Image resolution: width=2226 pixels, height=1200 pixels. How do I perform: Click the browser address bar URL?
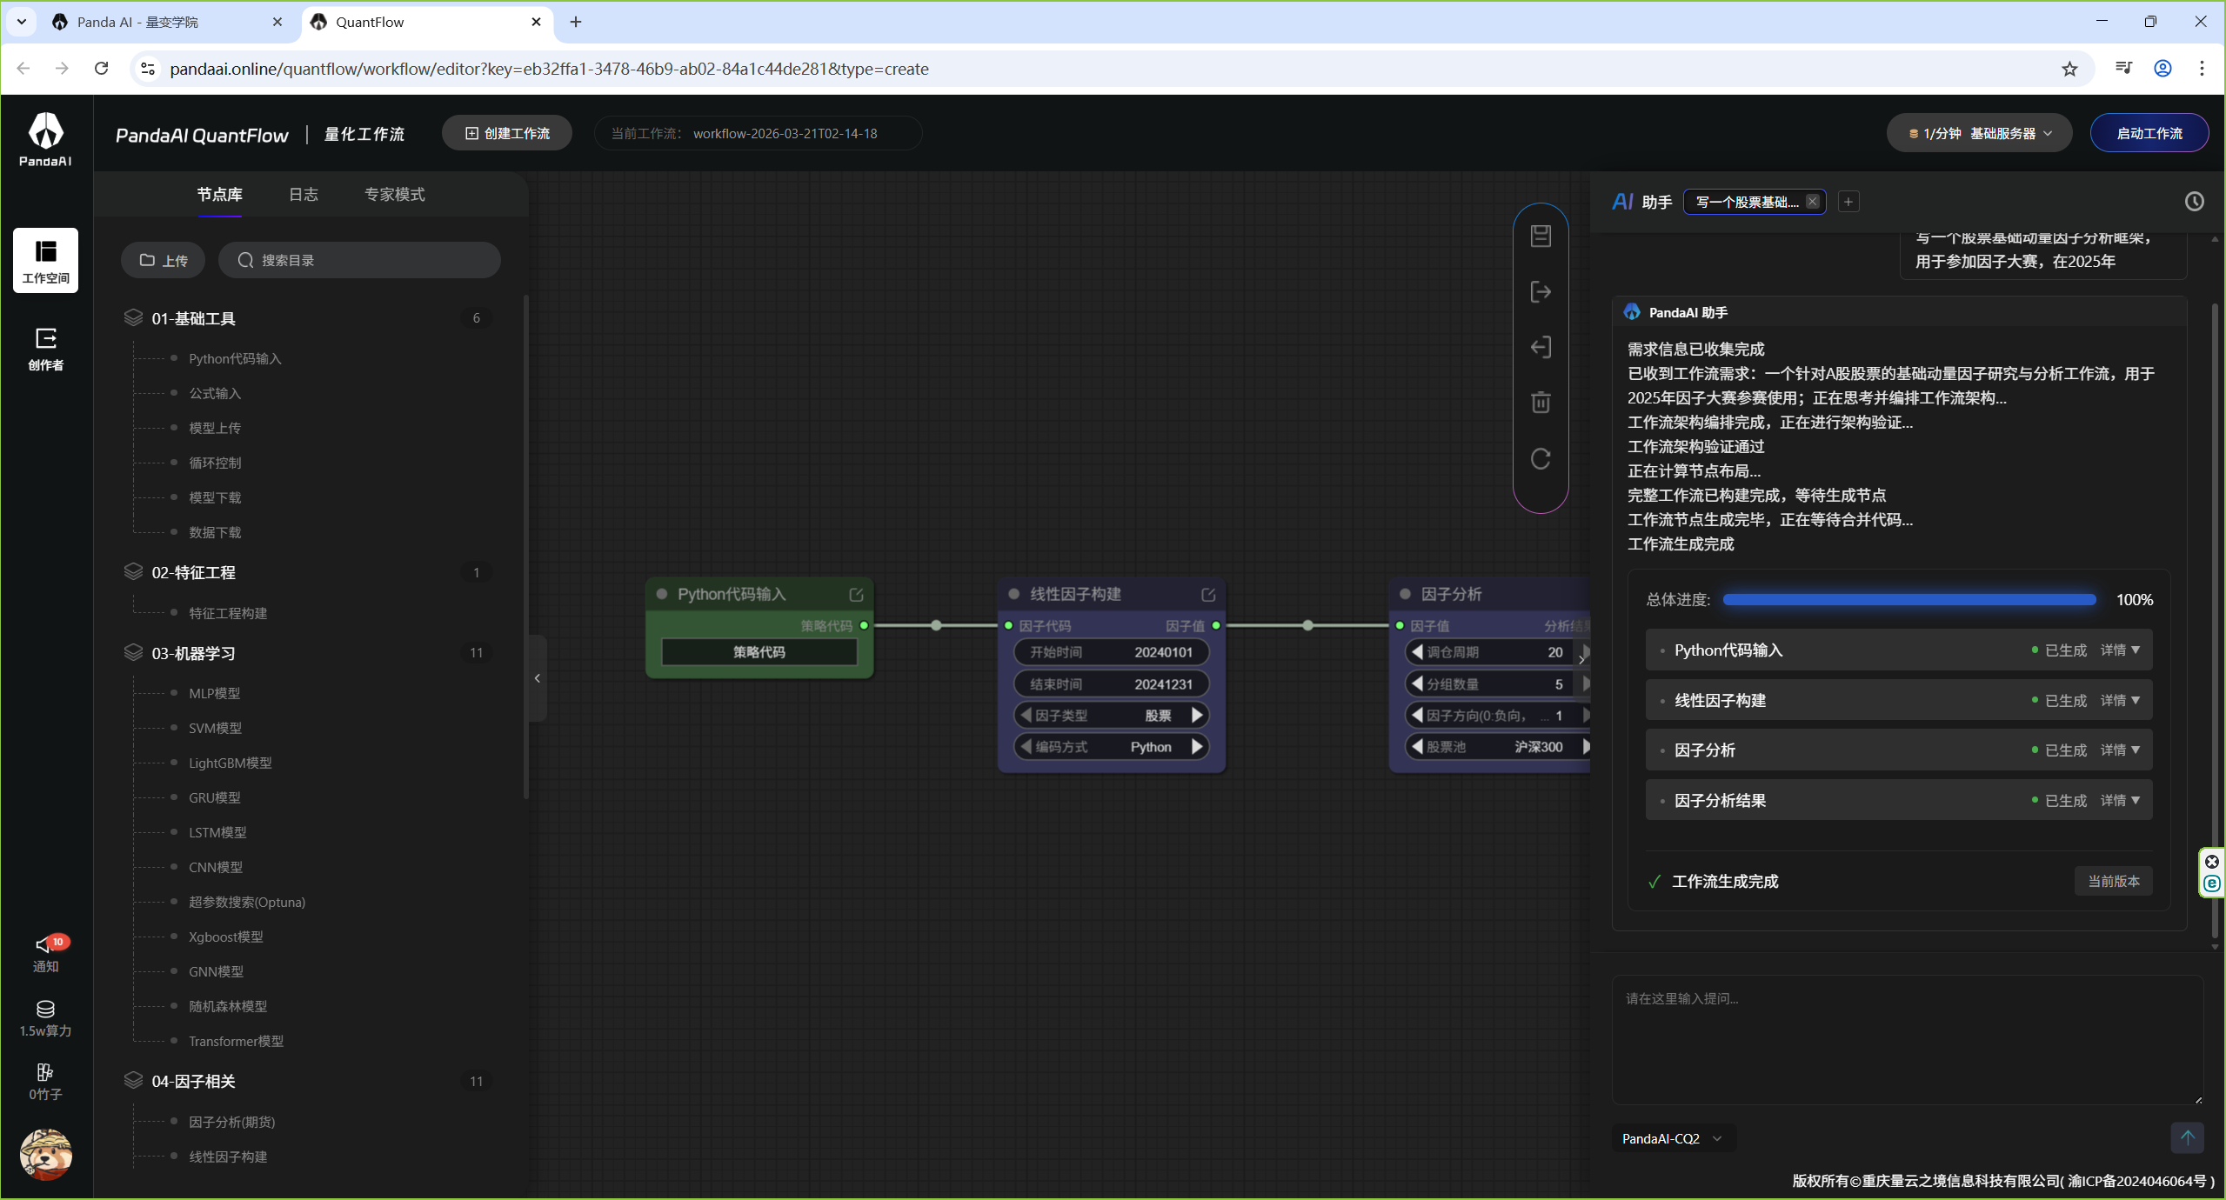tap(549, 69)
